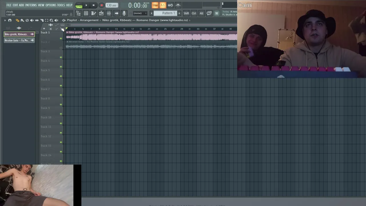
Task: Select the Paint brush tool
Action: [x=22, y=20]
